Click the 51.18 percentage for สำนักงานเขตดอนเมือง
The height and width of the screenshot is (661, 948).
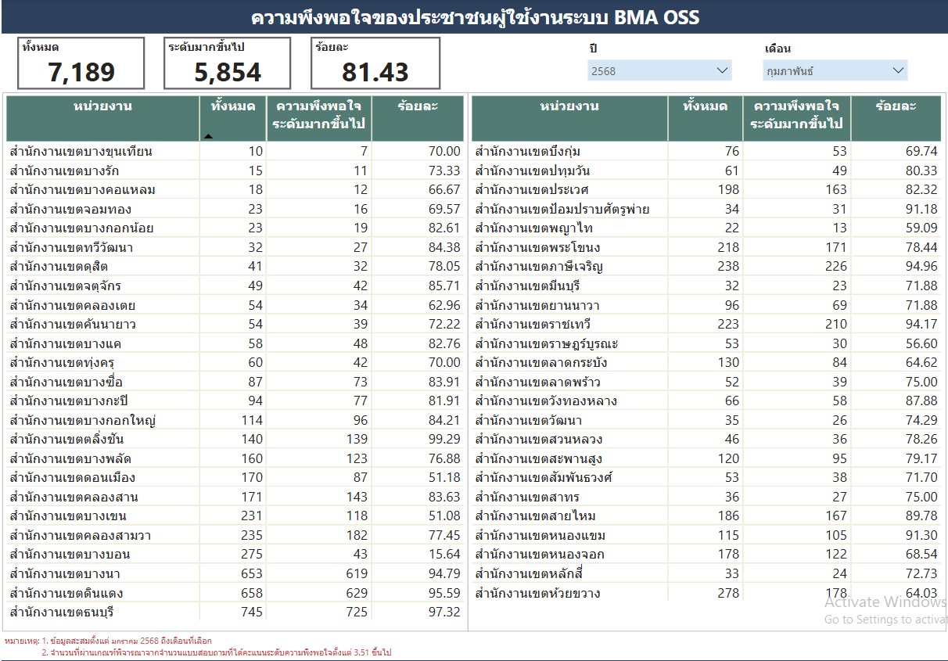[x=443, y=477]
